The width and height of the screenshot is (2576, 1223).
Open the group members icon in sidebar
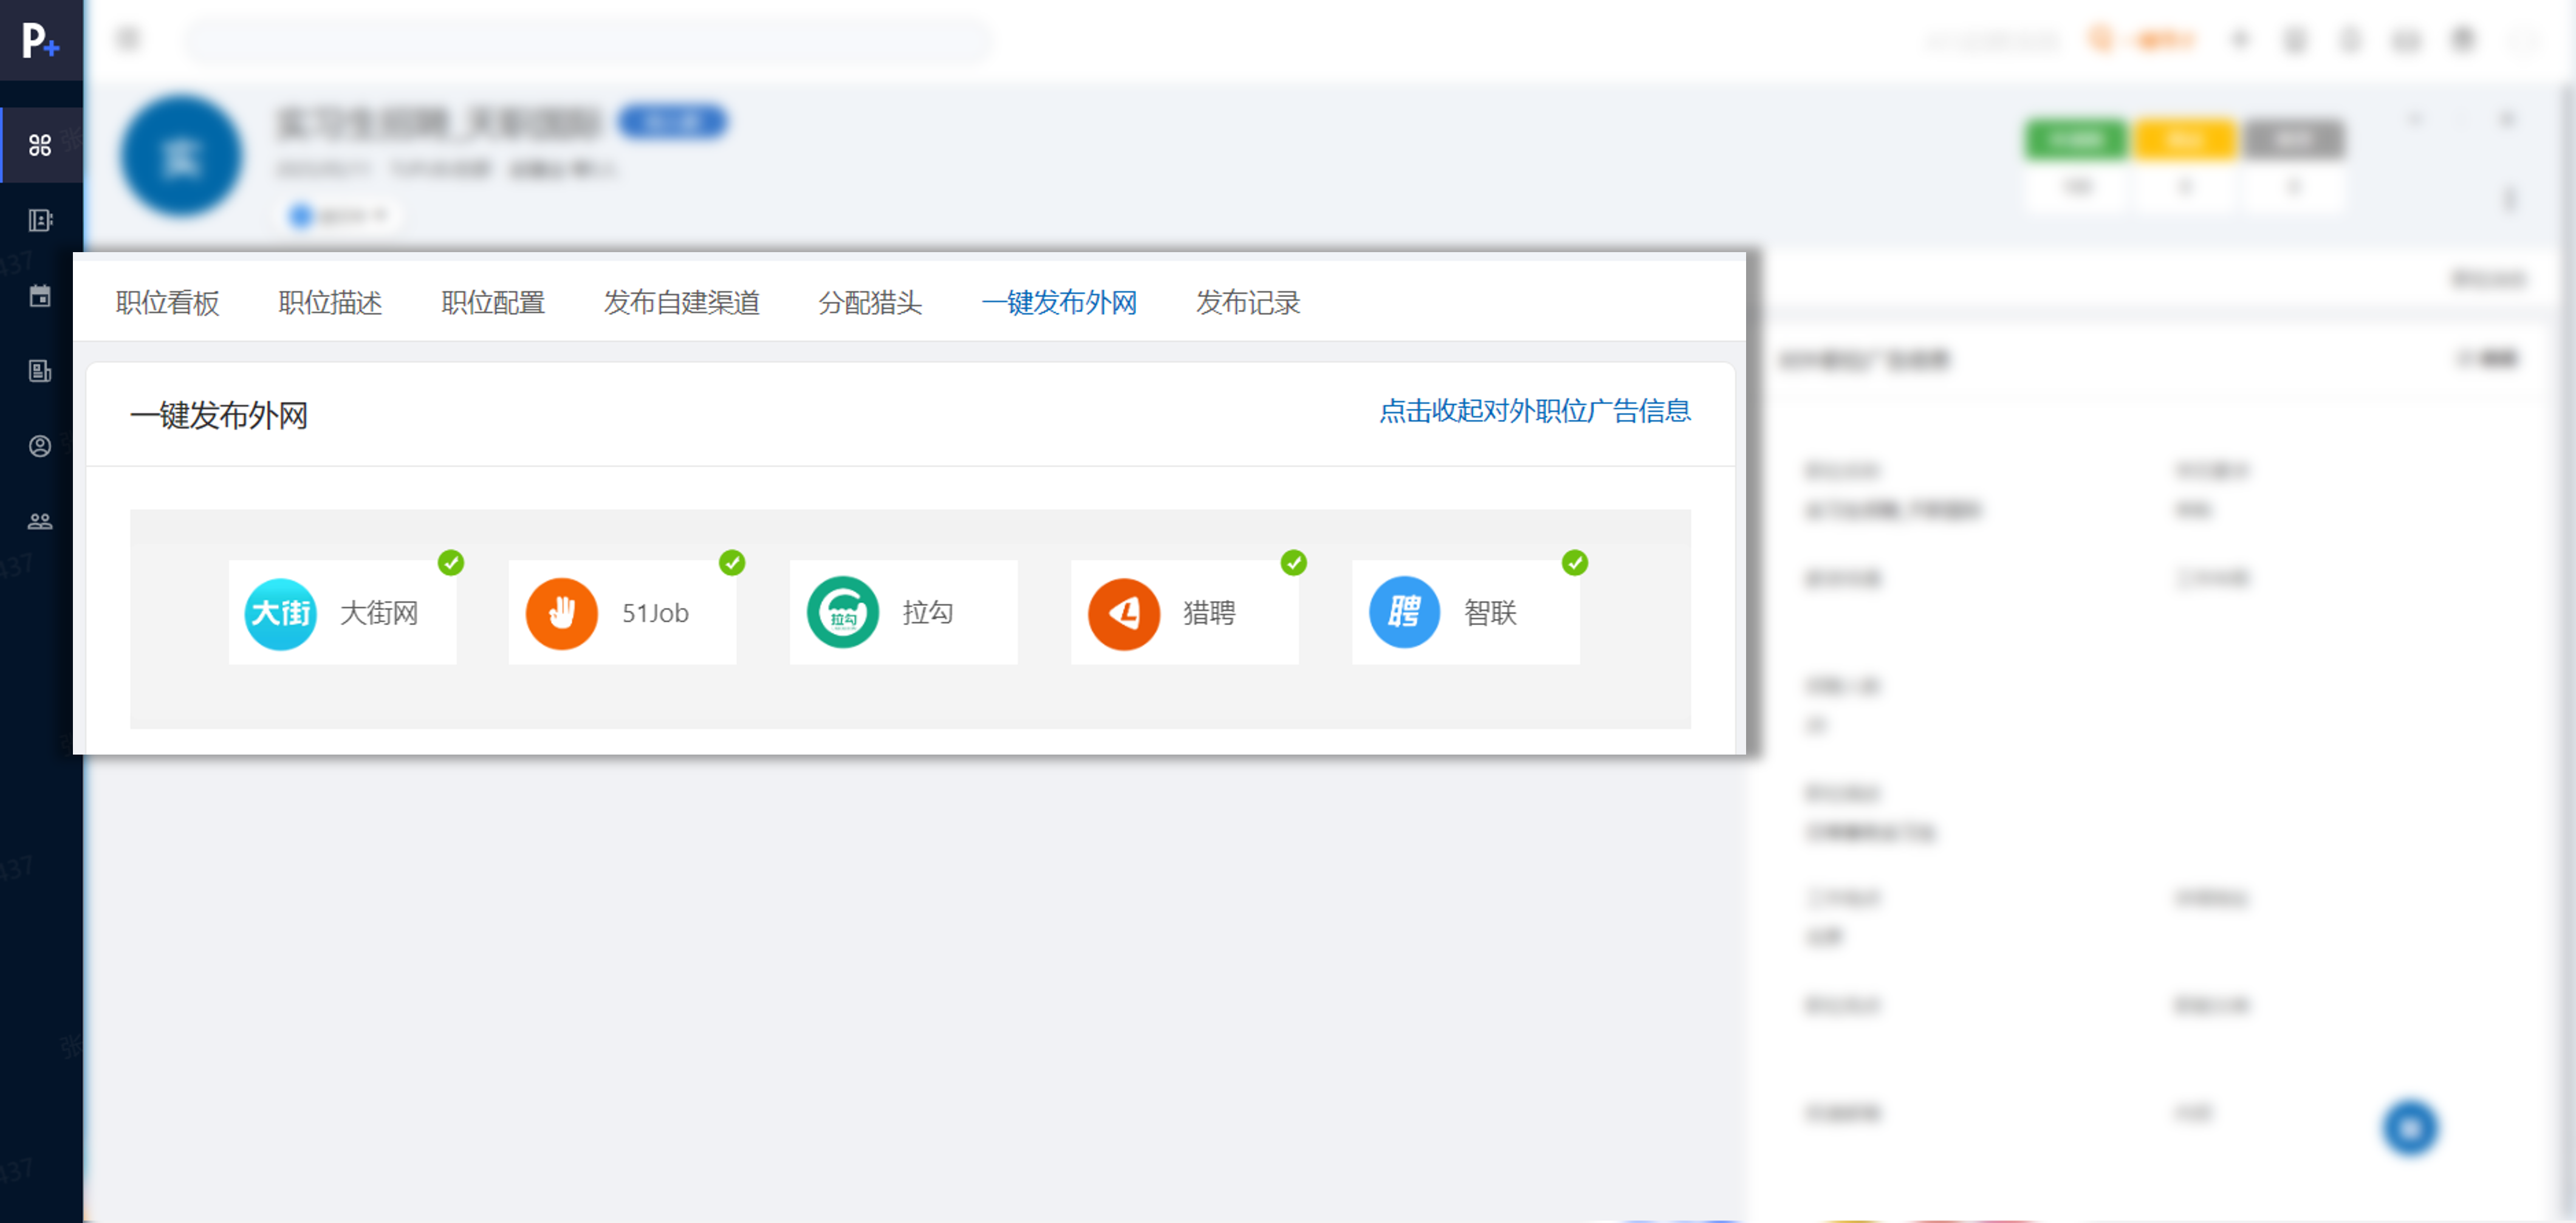40,521
